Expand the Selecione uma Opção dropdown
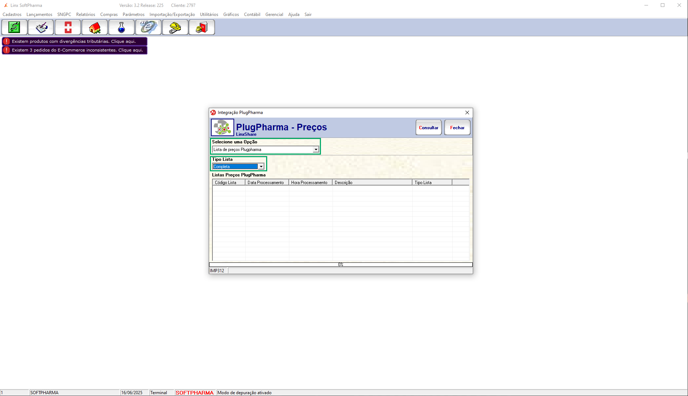This screenshot has width=688, height=396. click(316, 150)
